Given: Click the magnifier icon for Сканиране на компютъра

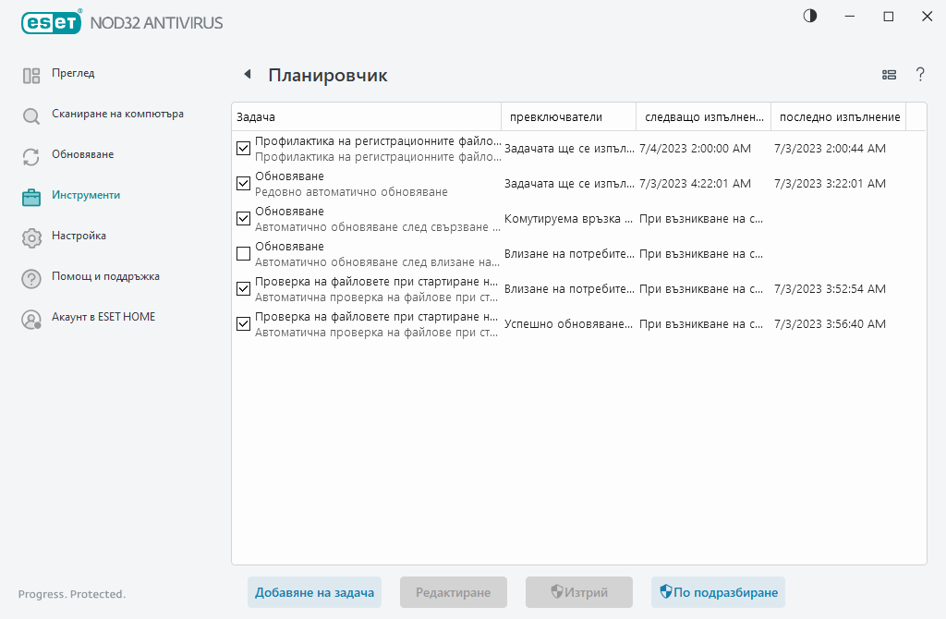Looking at the screenshot, I should 31,116.
